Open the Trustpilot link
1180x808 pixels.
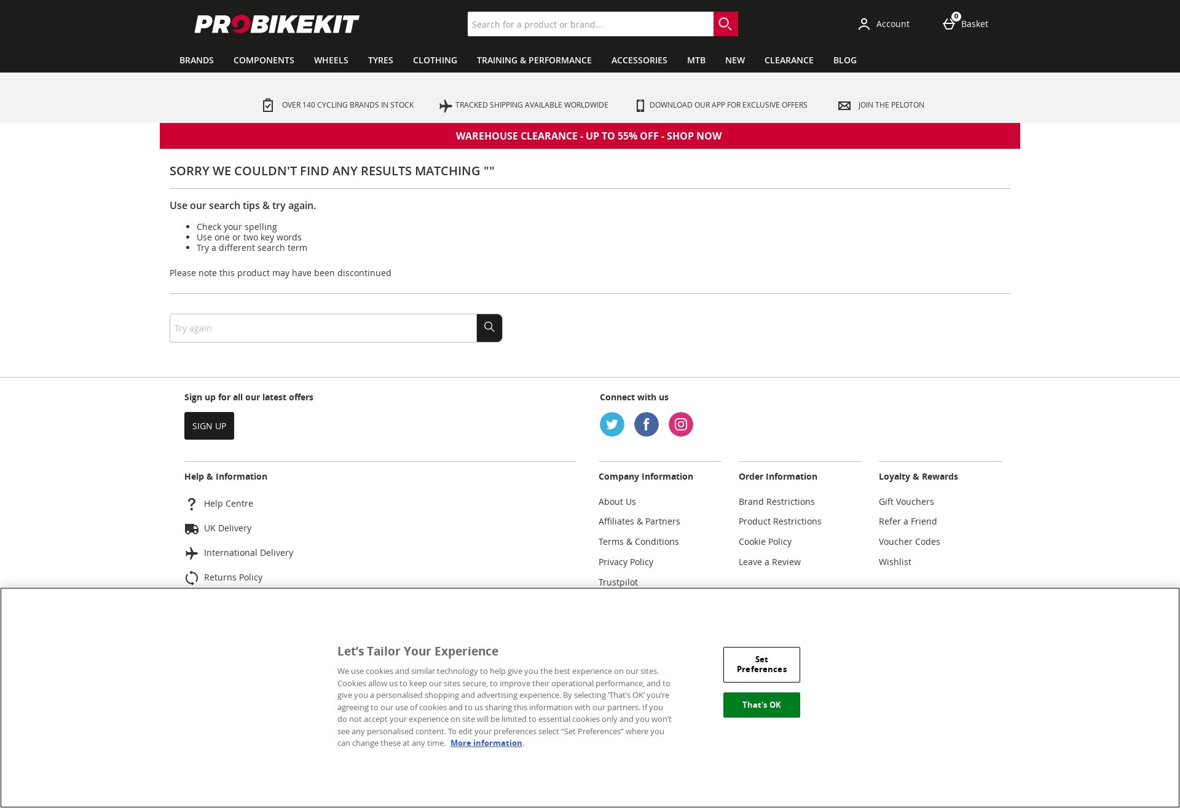pos(618,582)
